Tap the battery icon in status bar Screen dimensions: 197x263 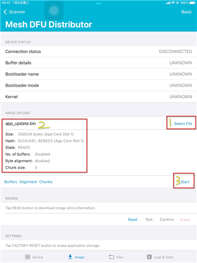193,3
